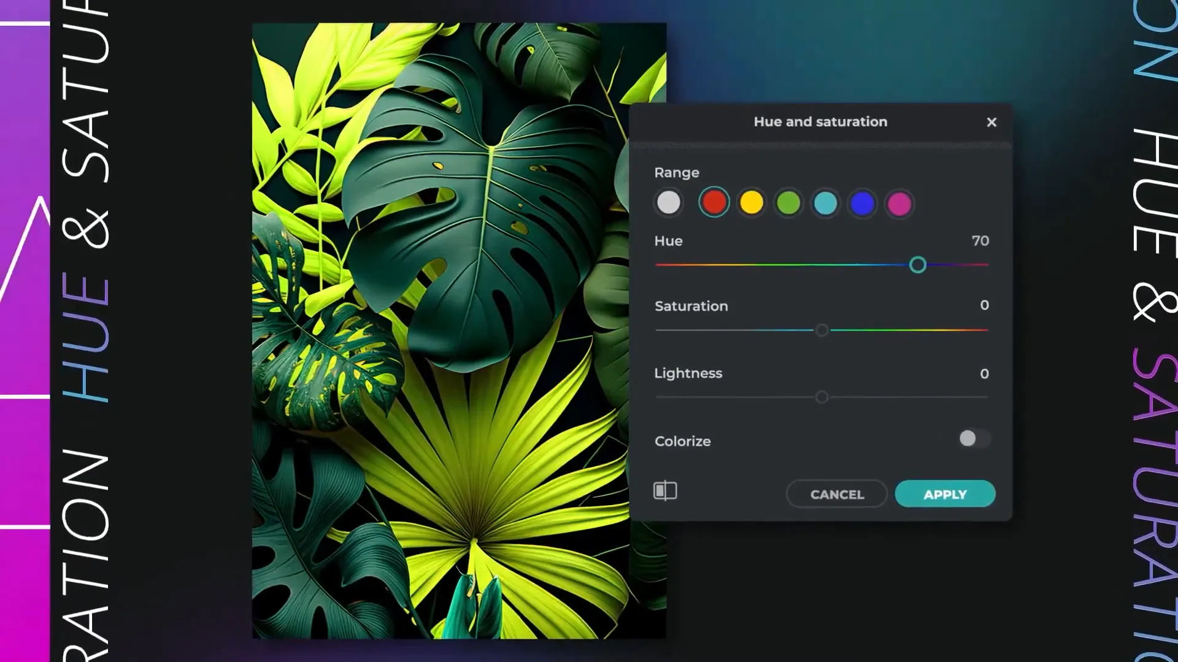The height and width of the screenshot is (662, 1178).
Task: Click the Hue slider handle
Action: 917,265
